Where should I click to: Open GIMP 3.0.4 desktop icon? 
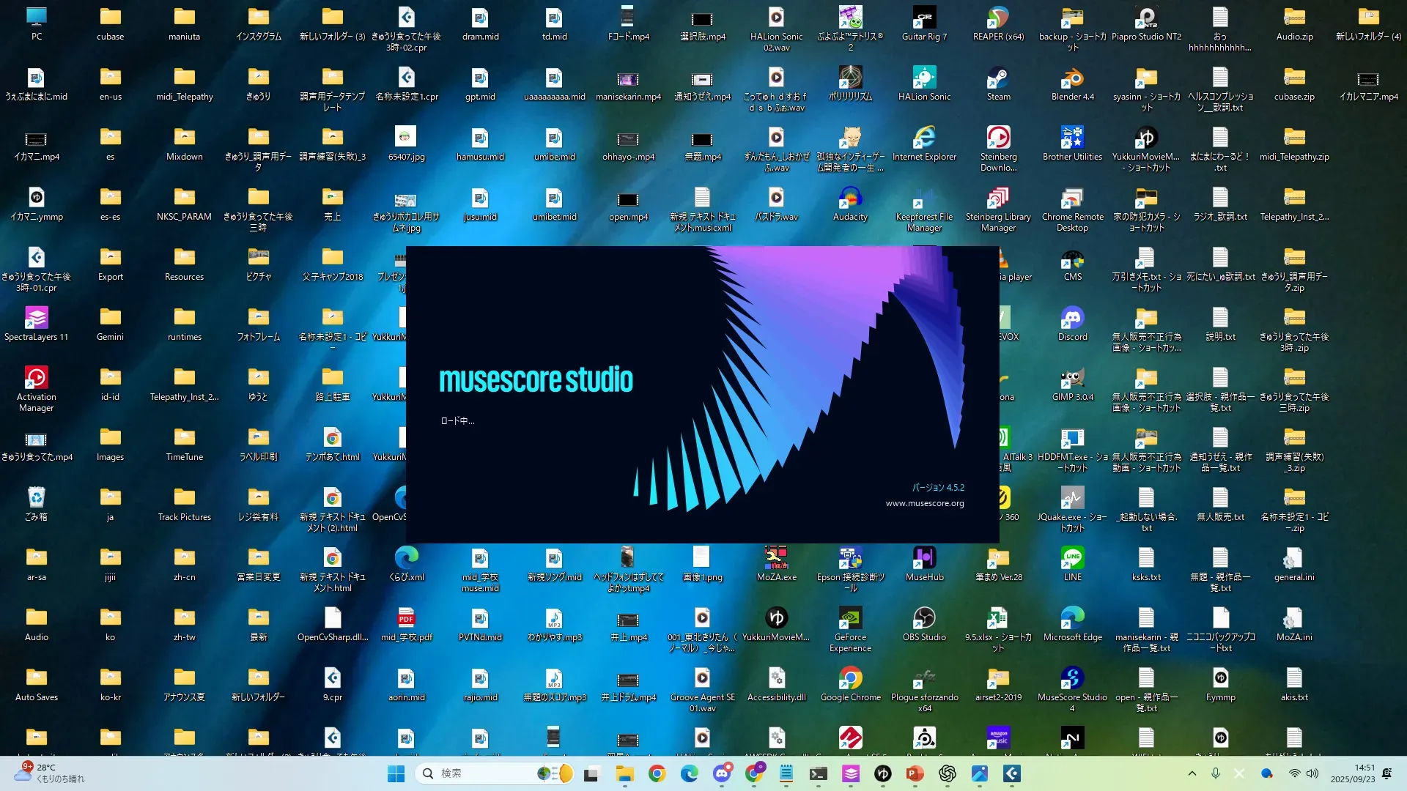[1072, 379]
